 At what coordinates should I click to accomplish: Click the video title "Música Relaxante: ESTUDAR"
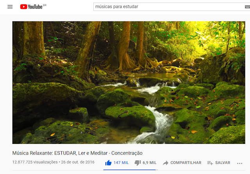(x=44, y=153)
